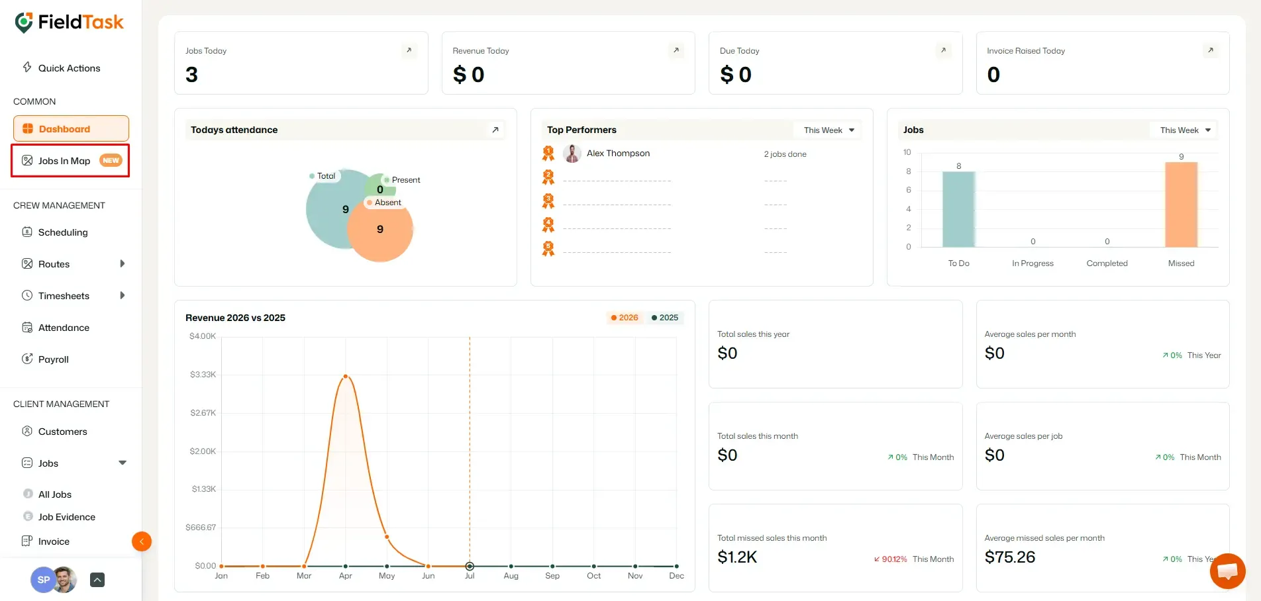Open Revenue Today card arrow
Screen dimensions: 1261x601
676,50
